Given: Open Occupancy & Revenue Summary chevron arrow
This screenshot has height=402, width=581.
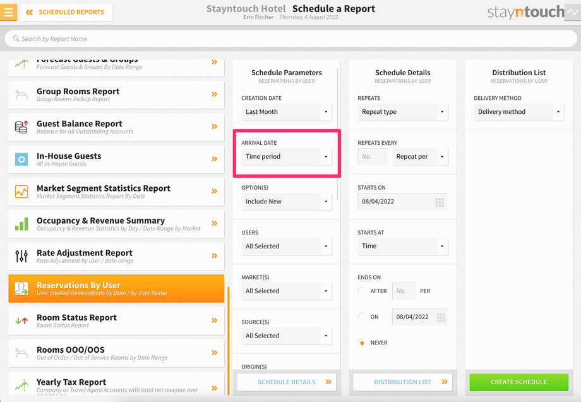Looking at the screenshot, I should coord(214,223).
